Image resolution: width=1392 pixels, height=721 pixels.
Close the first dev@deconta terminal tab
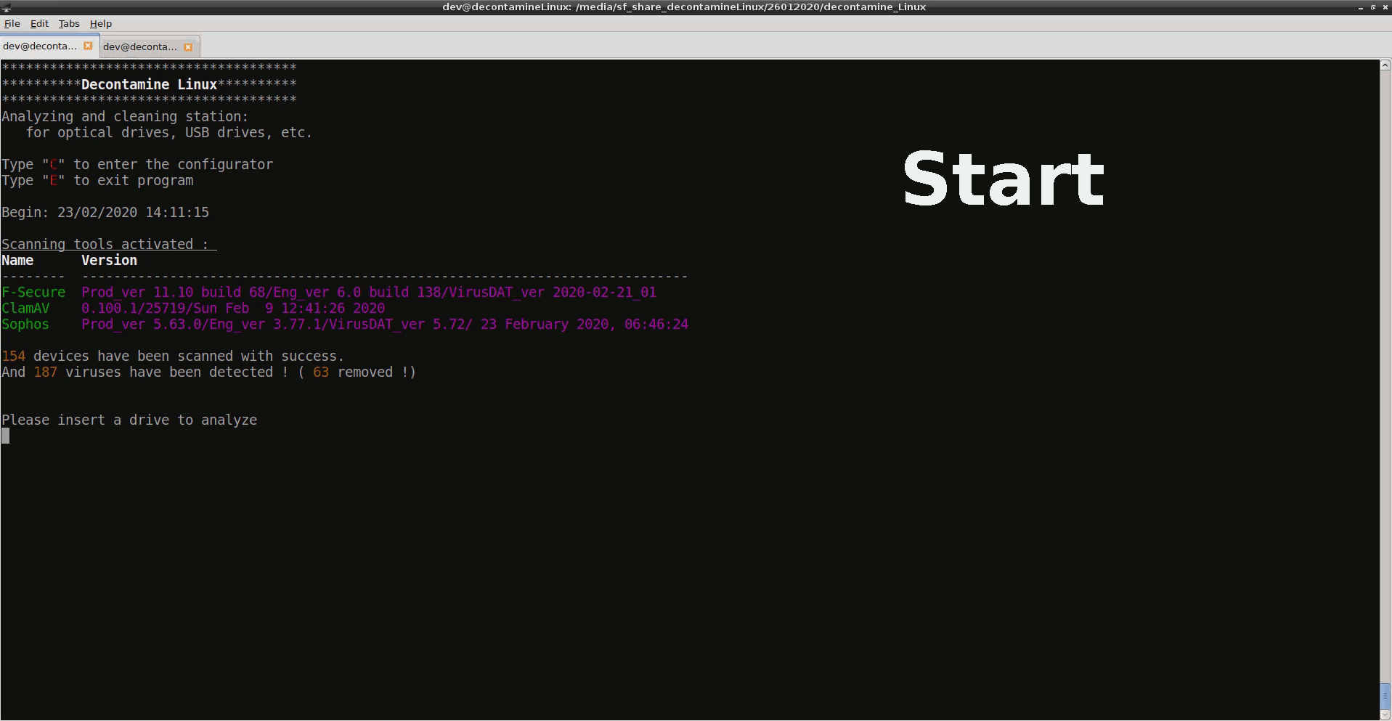[88, 46]
